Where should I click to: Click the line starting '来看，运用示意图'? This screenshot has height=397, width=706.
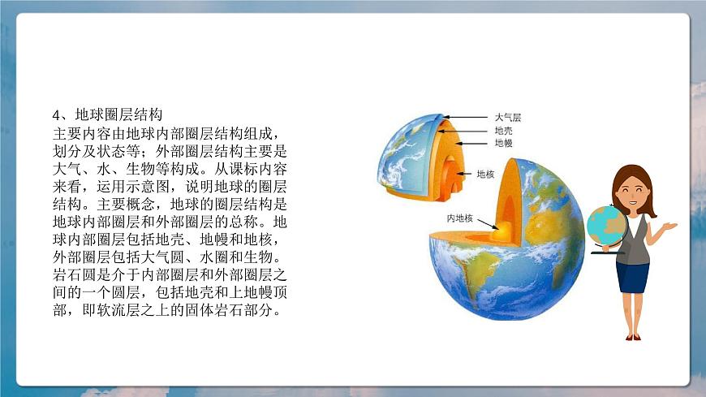pos(170,186)
